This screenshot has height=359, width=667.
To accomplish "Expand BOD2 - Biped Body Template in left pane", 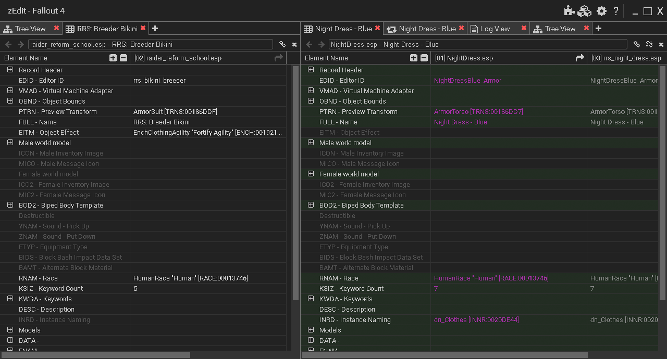I will (10, 205).
